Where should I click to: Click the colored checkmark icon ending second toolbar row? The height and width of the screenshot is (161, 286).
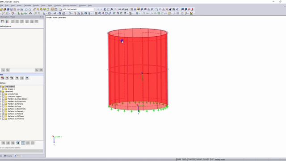pyautogui.click(x=191, y=13)
